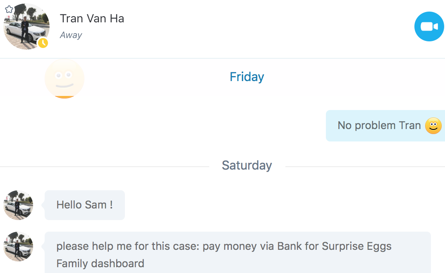Select the Friday date header
Screen dimensions: 445x273
246,77
